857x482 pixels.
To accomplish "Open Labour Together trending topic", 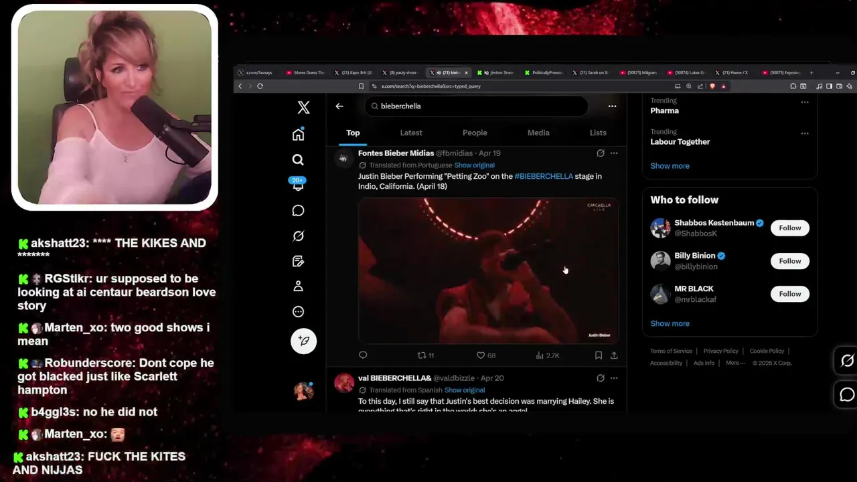I will point(680,142).
